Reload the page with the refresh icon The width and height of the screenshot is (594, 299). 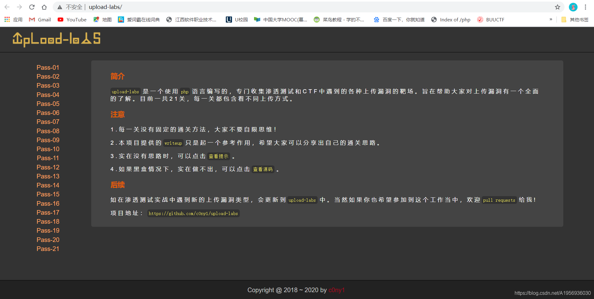(32, 7)
